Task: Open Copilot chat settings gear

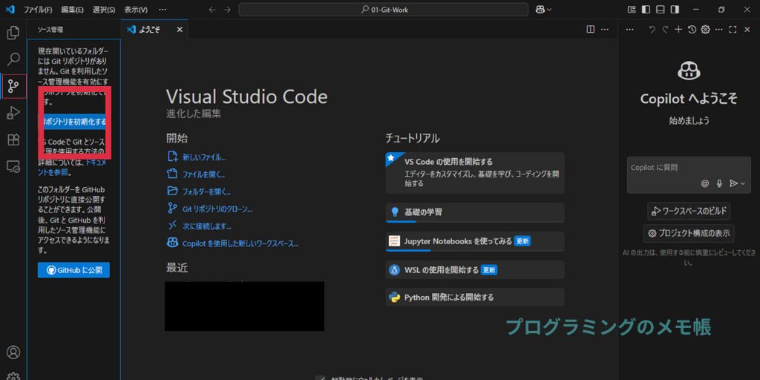Action: tap(706, 30)
